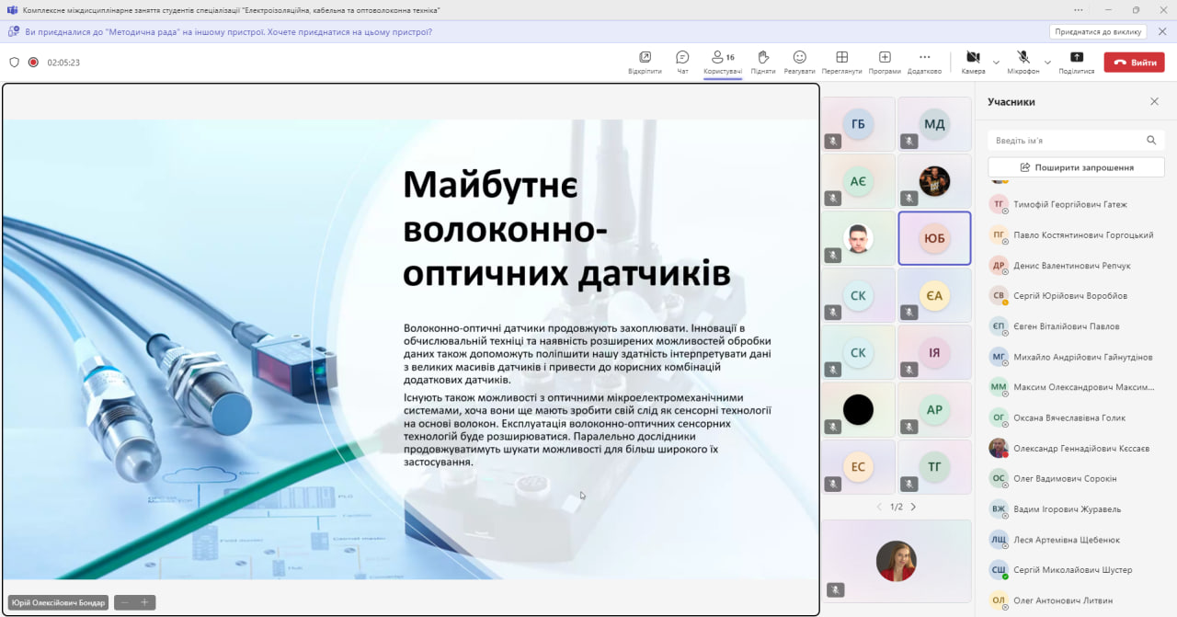Screen dimensions: 1177x617
Task: Open the View layout grid icon
Action: (841, 58)
